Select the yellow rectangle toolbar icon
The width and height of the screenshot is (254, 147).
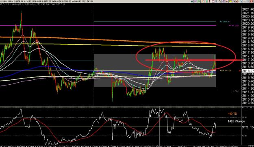(x=230, y=1)
